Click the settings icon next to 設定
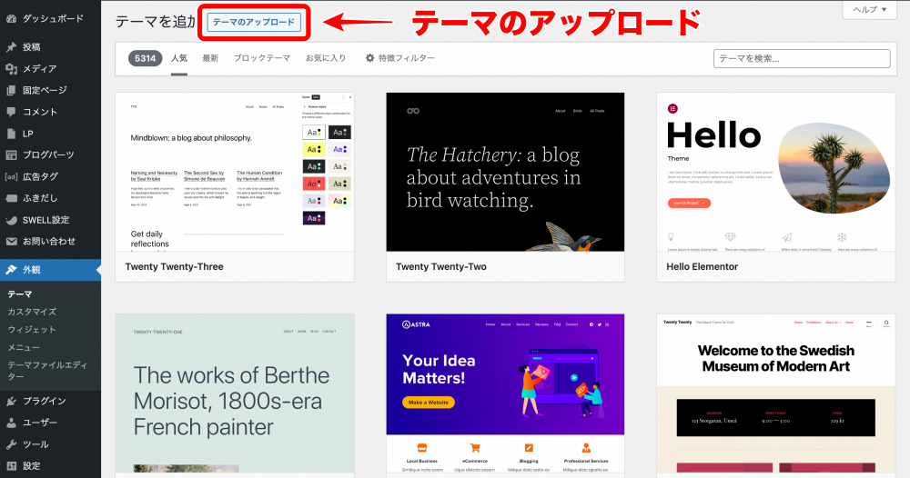This screenshot has width=910, height=478. pyautogui.click(x=11, y=466)
